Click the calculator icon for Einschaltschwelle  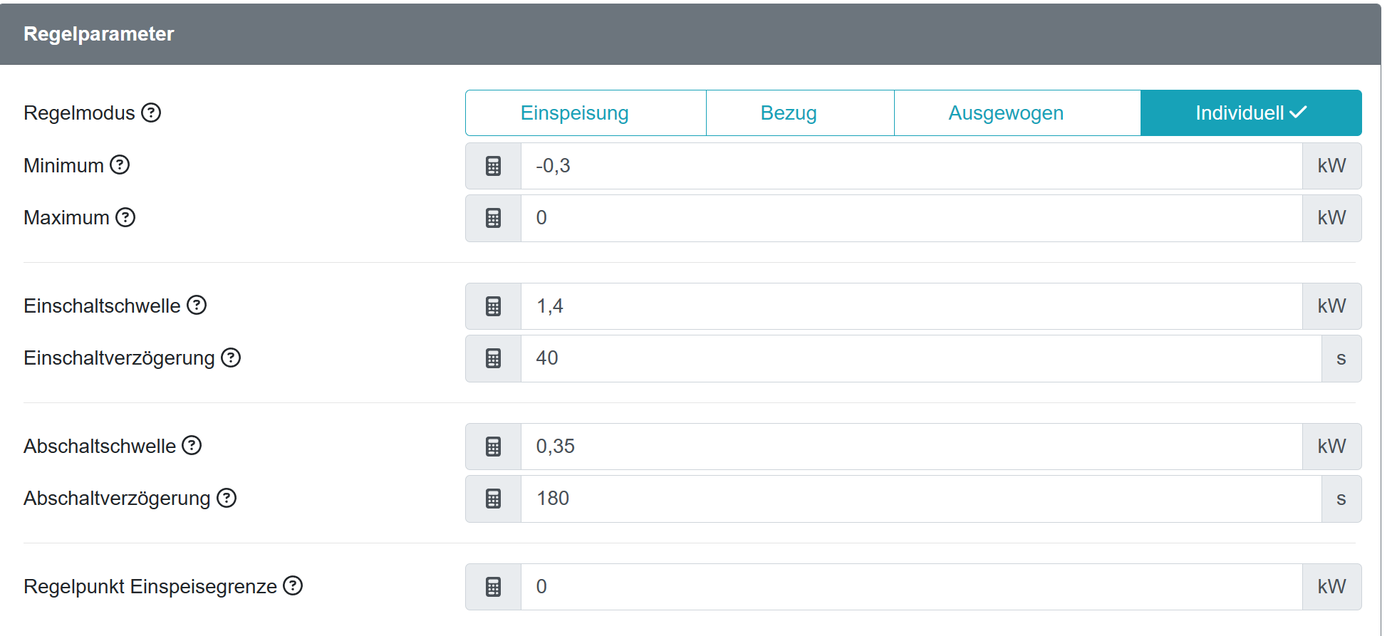tap(493, 306)
